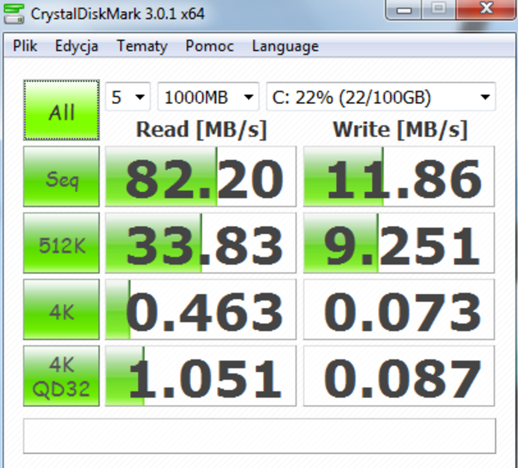Click the empty comment field at bottom
The width and height of the screenshot is (518, 468).
(259, 436)
